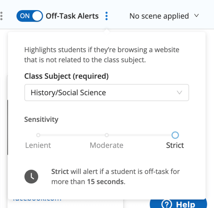This screenshot has width=214, height=208.
Task: Select the Lenient sensitivity stop
Action: tap(38, 135)
